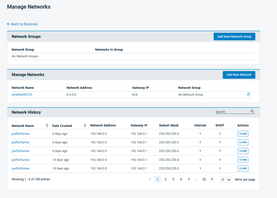
Task: Go to page 3 of history
Action: point(173,179)
